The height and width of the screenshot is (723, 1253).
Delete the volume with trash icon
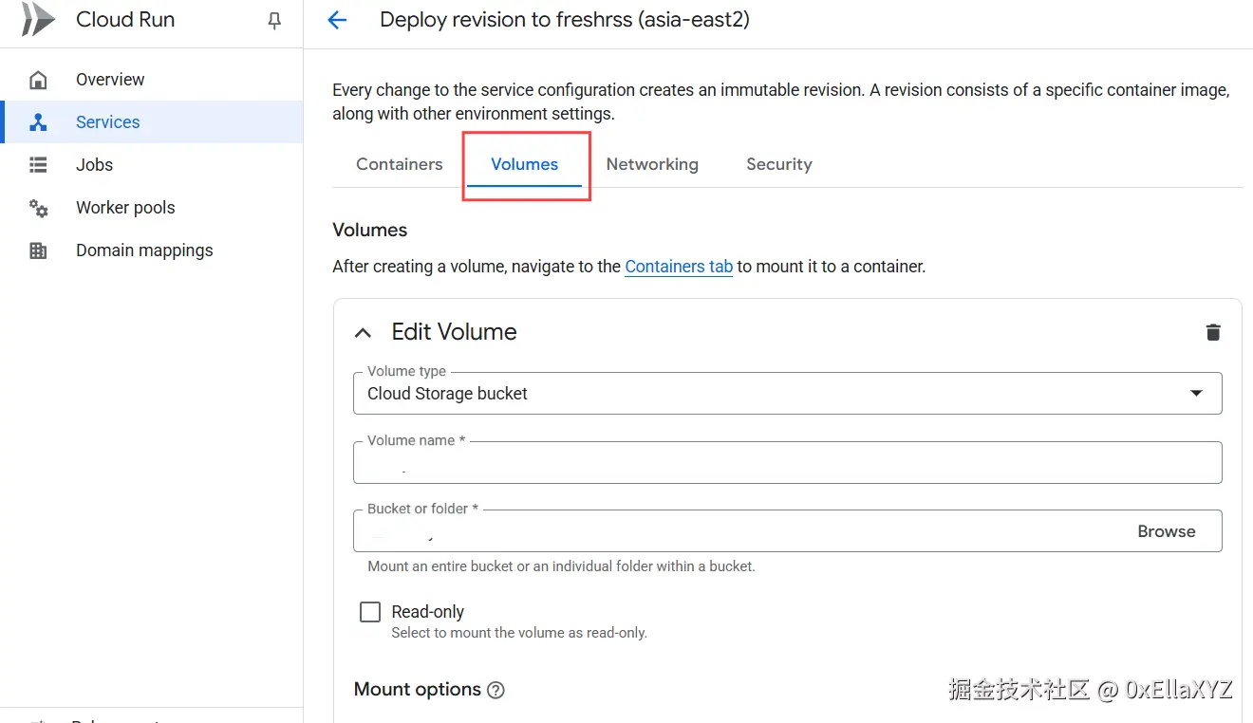(1212, 332)
